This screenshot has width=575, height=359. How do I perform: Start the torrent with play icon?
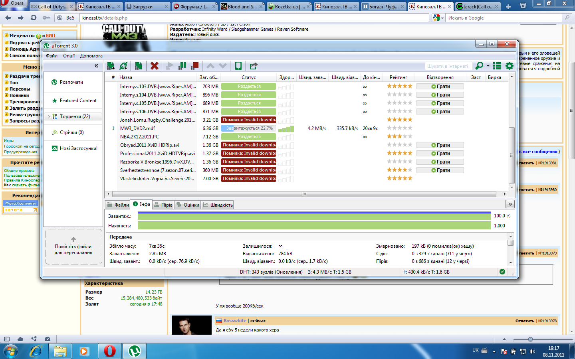tap(171, 66)
